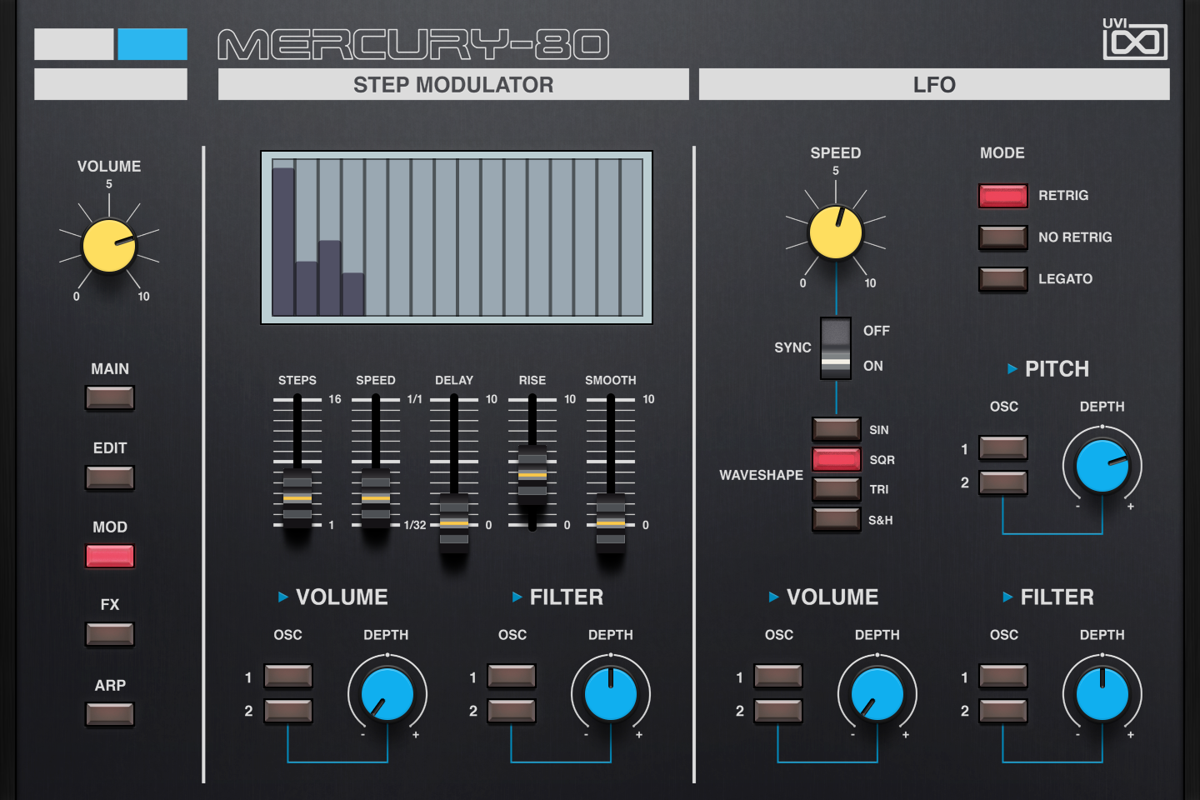Viewport: 1200px width, 800px height.
Task: Select the TRI waveshape for the LFO
Action: (836, 489)
